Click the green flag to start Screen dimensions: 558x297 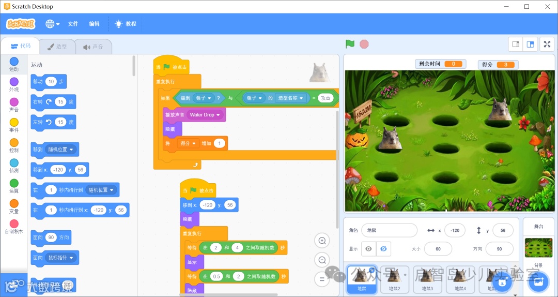tap(350, 44)
